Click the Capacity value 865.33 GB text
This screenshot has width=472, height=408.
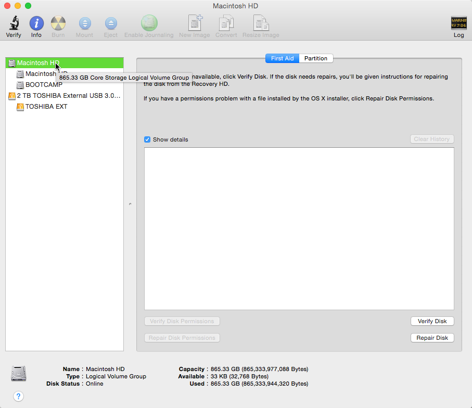tap(260, 369)
